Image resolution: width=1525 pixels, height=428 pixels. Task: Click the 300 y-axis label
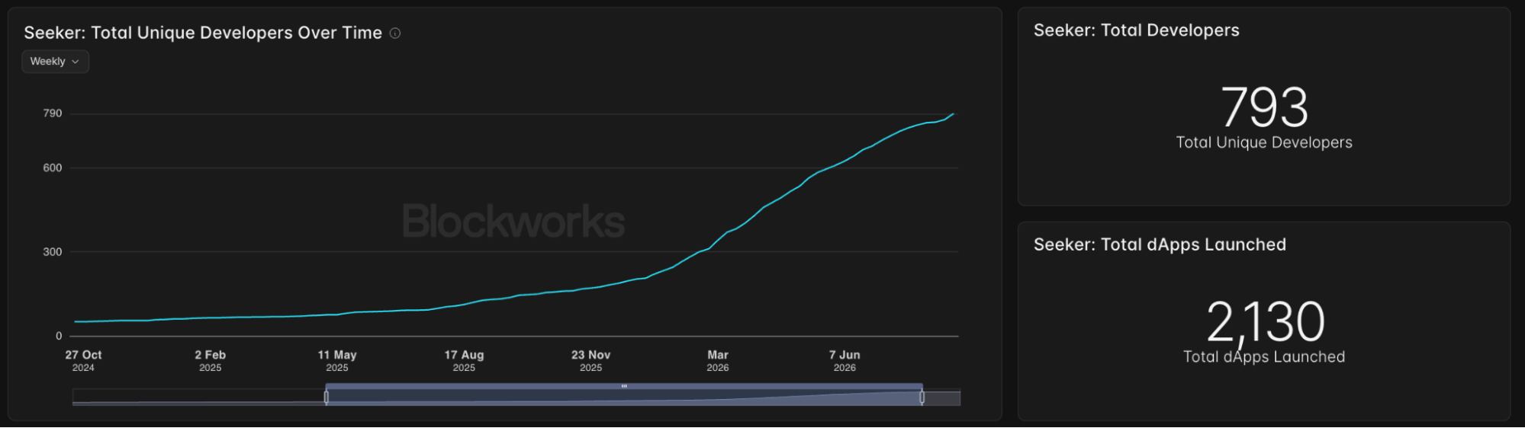point(53,252)
